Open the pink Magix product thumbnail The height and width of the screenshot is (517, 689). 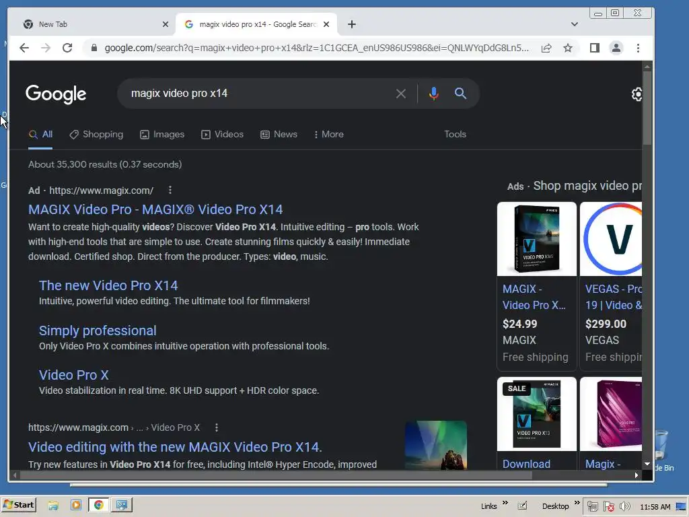tap(611, 414)
